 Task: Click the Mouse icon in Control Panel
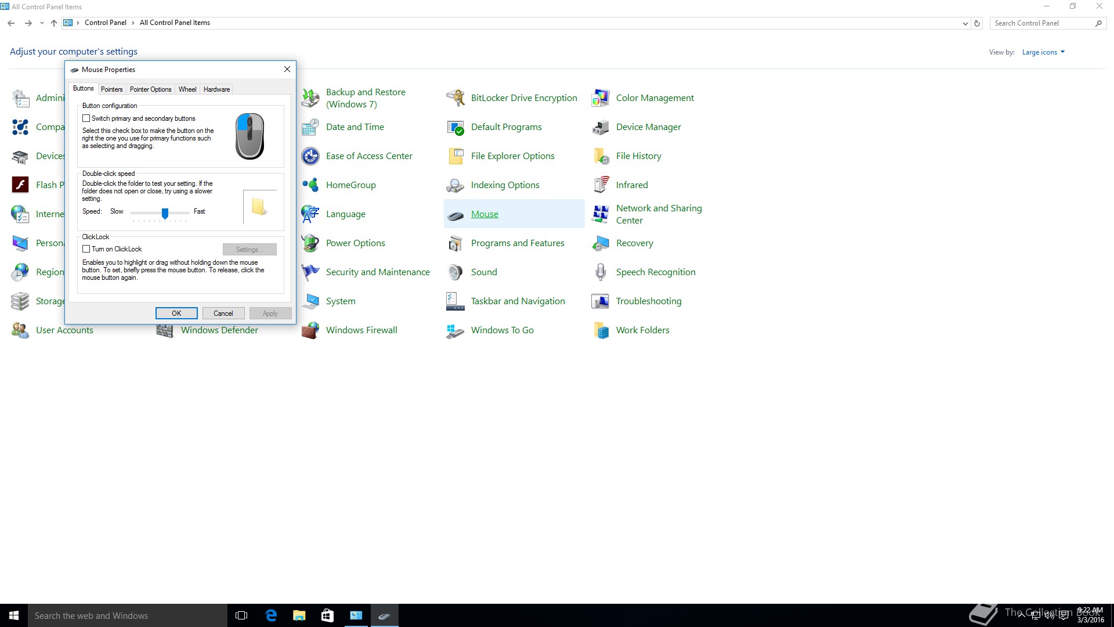tap(455, 215)
